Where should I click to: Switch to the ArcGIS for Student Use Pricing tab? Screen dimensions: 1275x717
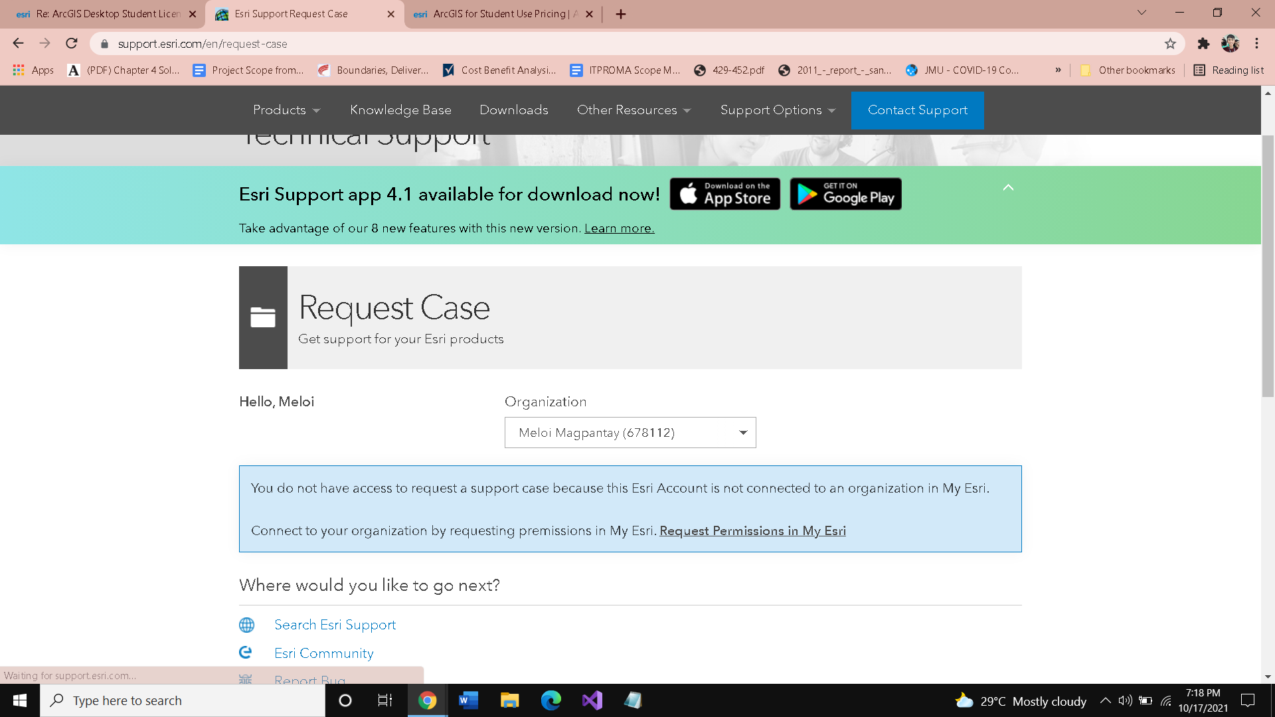click(498, 14)
